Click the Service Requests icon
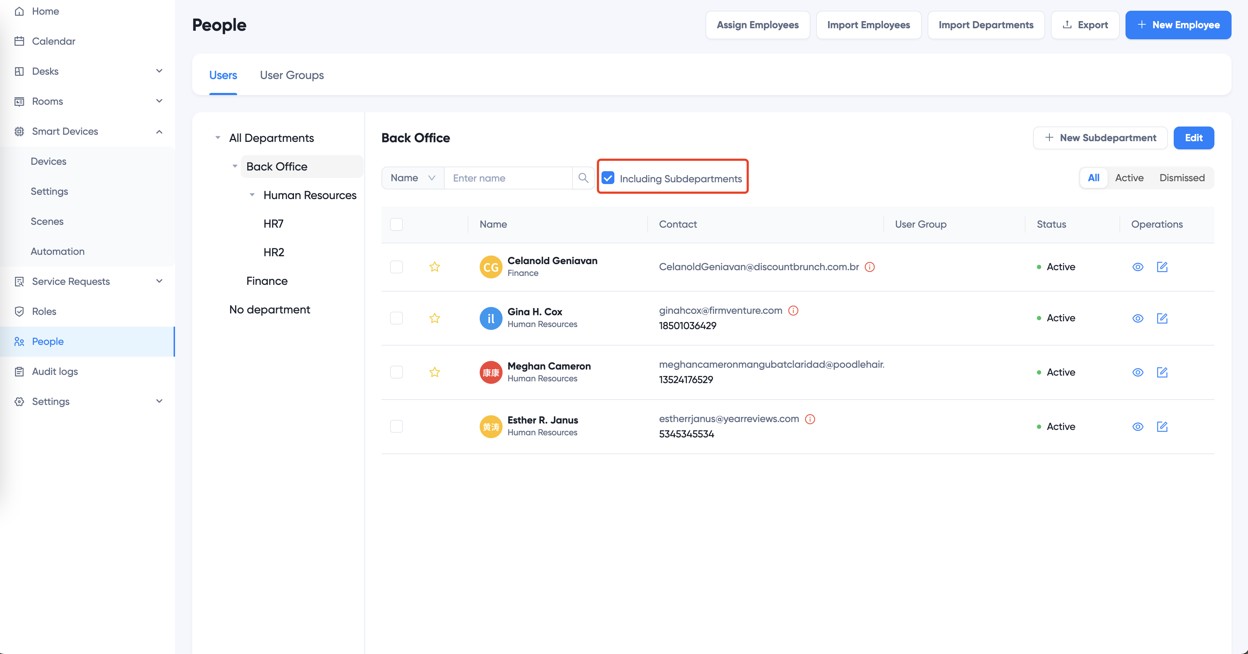 [19, 282]
